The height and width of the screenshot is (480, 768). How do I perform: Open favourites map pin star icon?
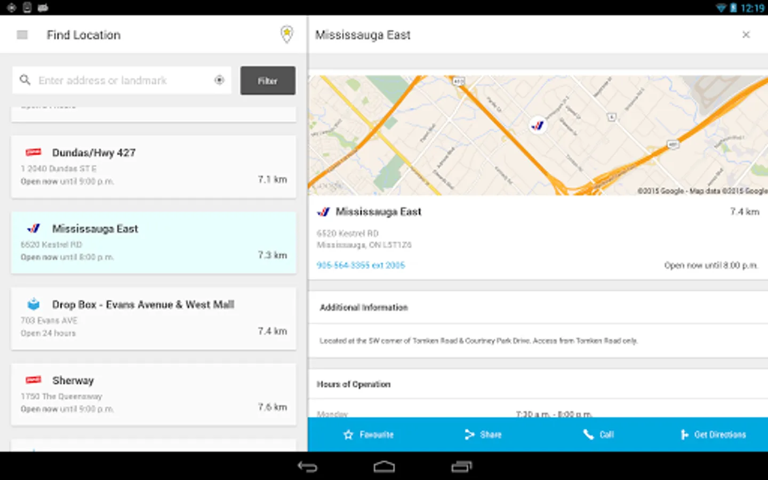287,34
